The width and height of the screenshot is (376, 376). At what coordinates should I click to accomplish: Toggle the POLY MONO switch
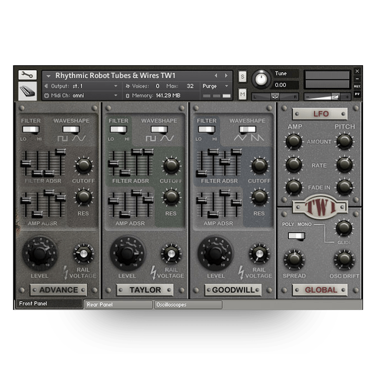point(296,236)
